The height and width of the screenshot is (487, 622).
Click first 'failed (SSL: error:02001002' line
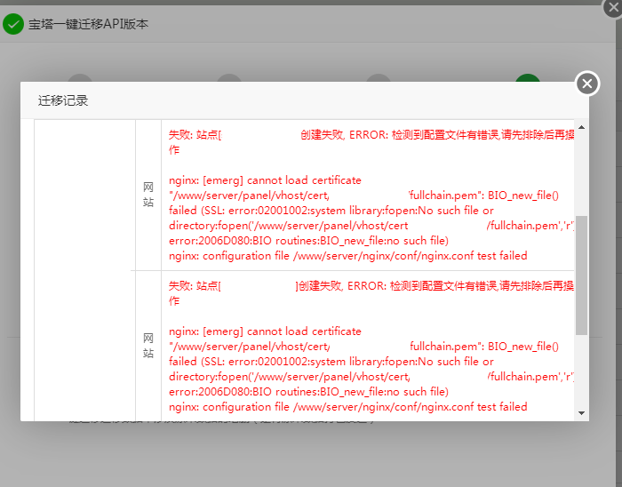click(331, 211)
